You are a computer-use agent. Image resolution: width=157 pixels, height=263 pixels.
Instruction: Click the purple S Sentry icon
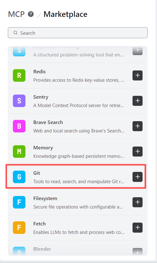point(19,101)
